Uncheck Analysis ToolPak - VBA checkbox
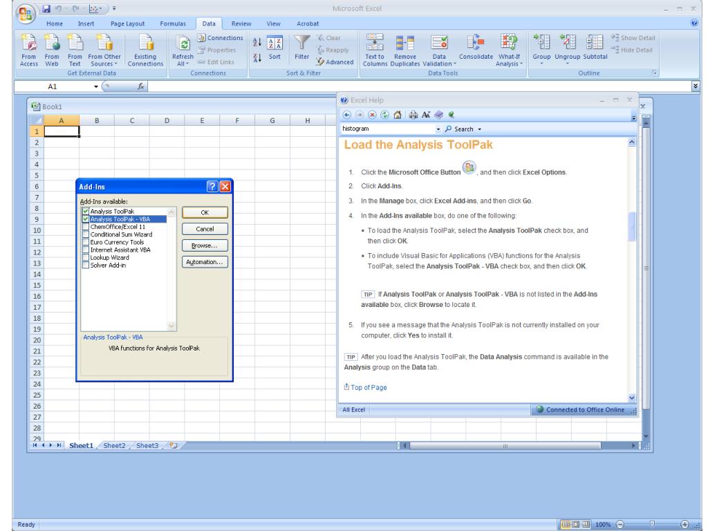This screenshot has width=708, height=531. (x=85, y=219)
